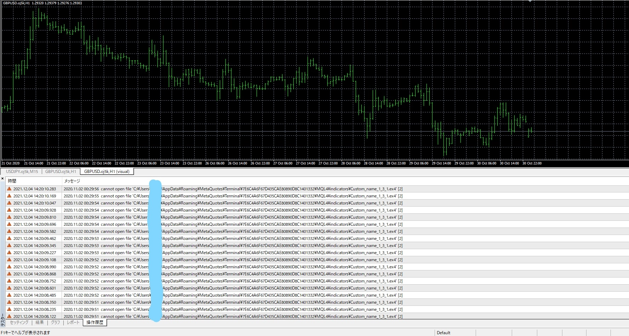Viewport: 629px width, 336px height.
Task: Open the セッティング tester tab
Action: (19, 323)
